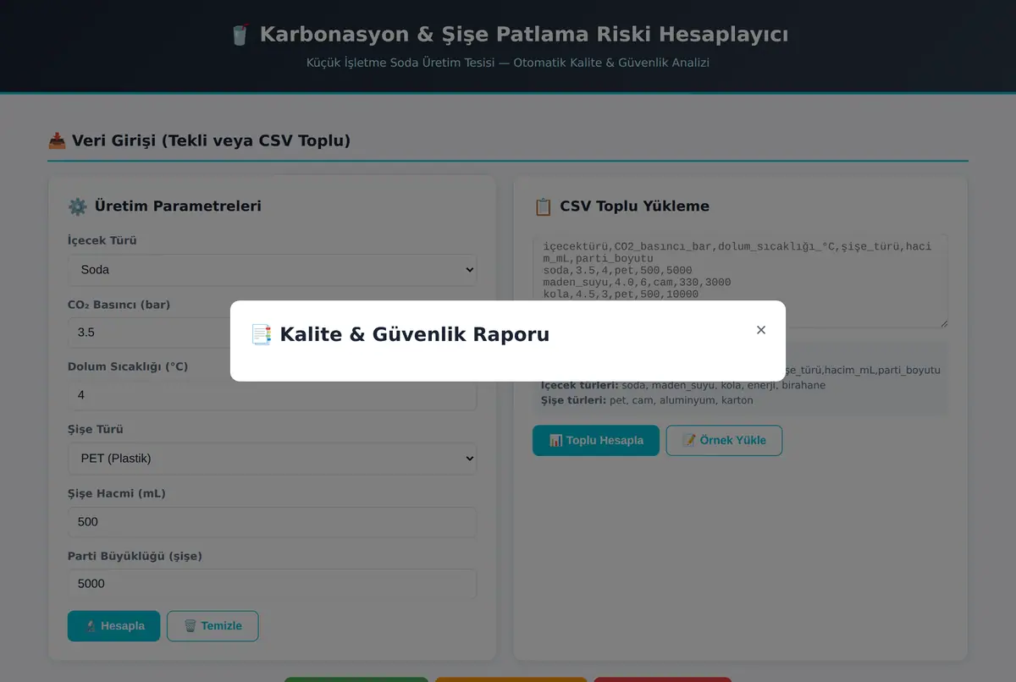This screenshot has width=1016, height=682.
Task: Run Toplu Hesapla batch calculation
Action: pos(596,440)
